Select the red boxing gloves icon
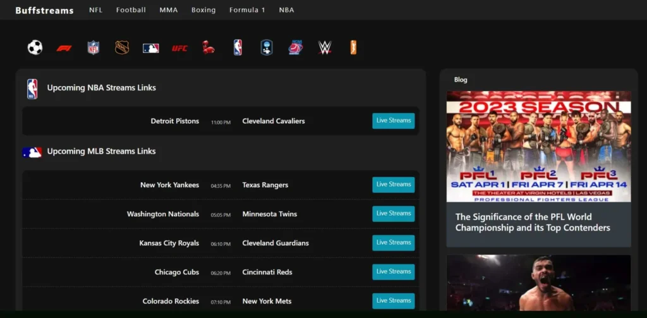Viewport: 647px width, 318px height. point(209,47)
